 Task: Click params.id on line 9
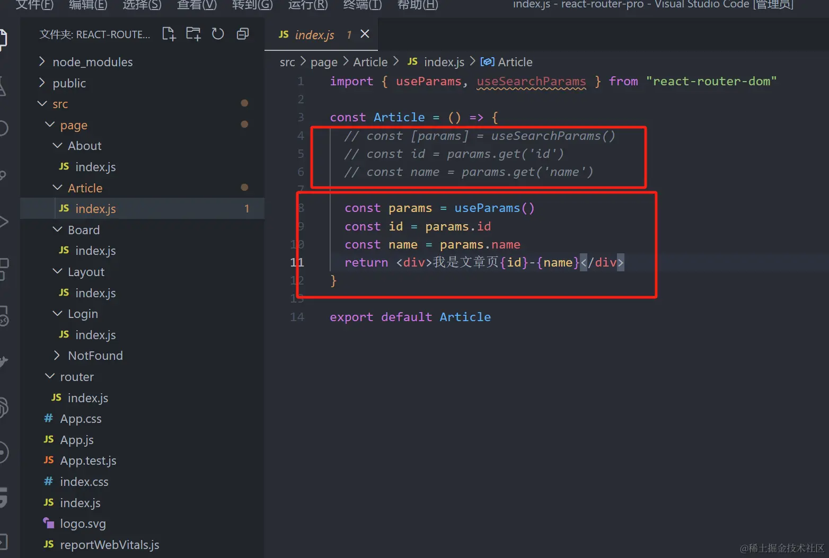458,226
